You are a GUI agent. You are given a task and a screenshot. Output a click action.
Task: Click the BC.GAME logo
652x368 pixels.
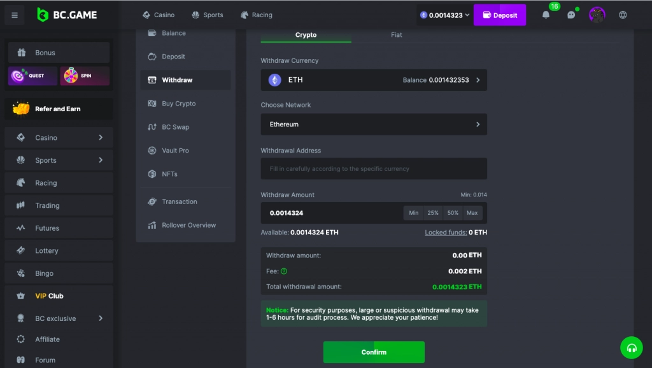[67, 15]
